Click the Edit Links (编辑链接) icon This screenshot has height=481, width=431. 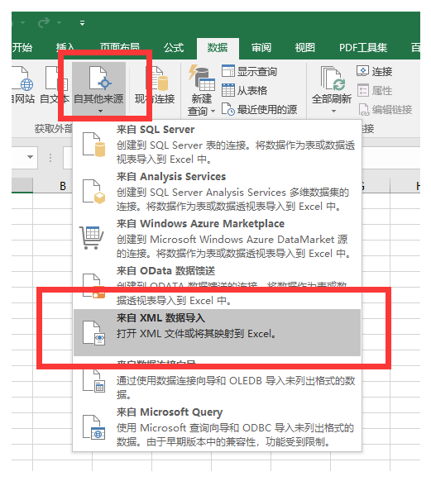click(x=363, y=109)
